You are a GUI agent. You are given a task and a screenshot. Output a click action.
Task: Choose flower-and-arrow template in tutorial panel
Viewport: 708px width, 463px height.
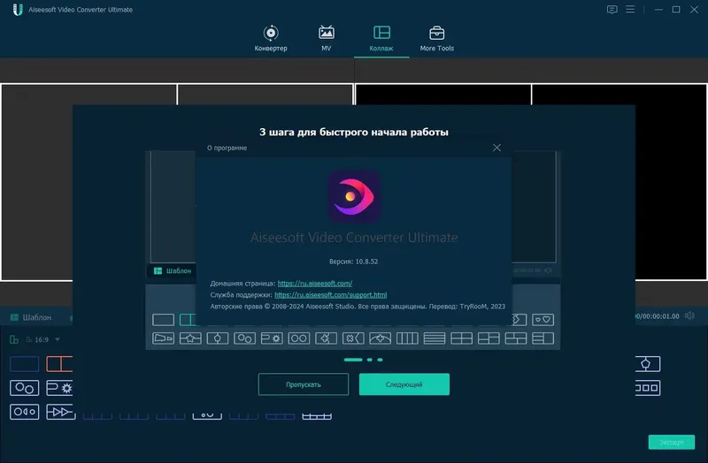tap(352, 338)
